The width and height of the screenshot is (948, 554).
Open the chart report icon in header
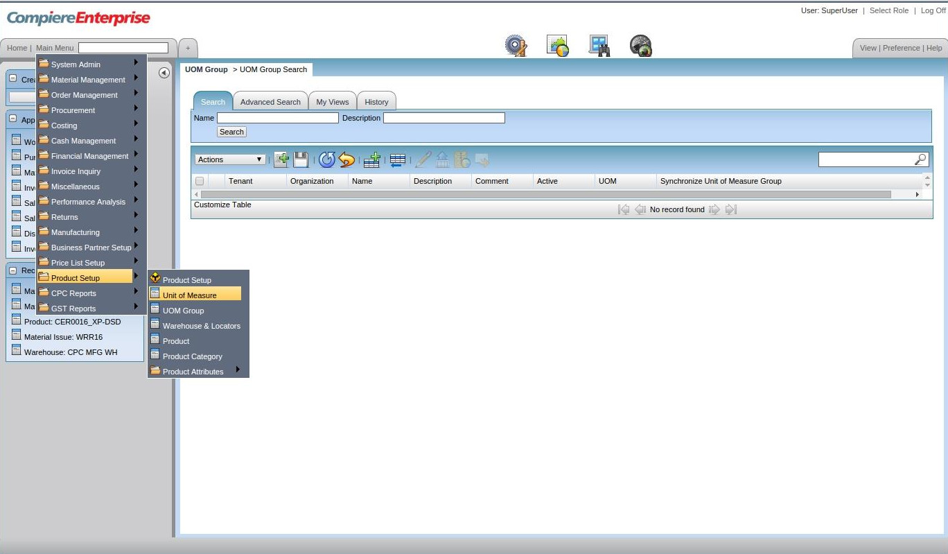558,46
